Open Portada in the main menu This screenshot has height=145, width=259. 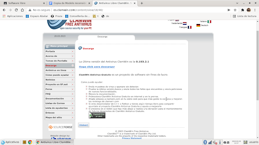[60, 52]
